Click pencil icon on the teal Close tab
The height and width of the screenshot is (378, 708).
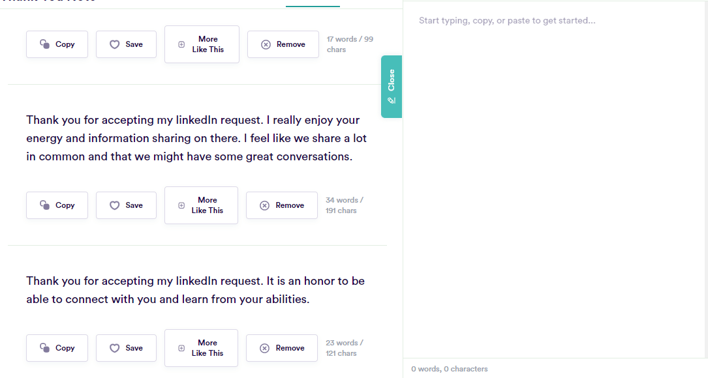392,100
